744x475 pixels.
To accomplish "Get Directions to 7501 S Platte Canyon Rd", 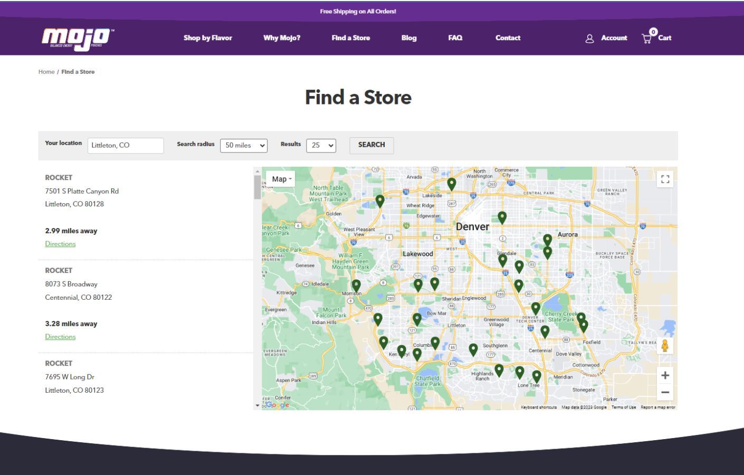I will [60, 244].
